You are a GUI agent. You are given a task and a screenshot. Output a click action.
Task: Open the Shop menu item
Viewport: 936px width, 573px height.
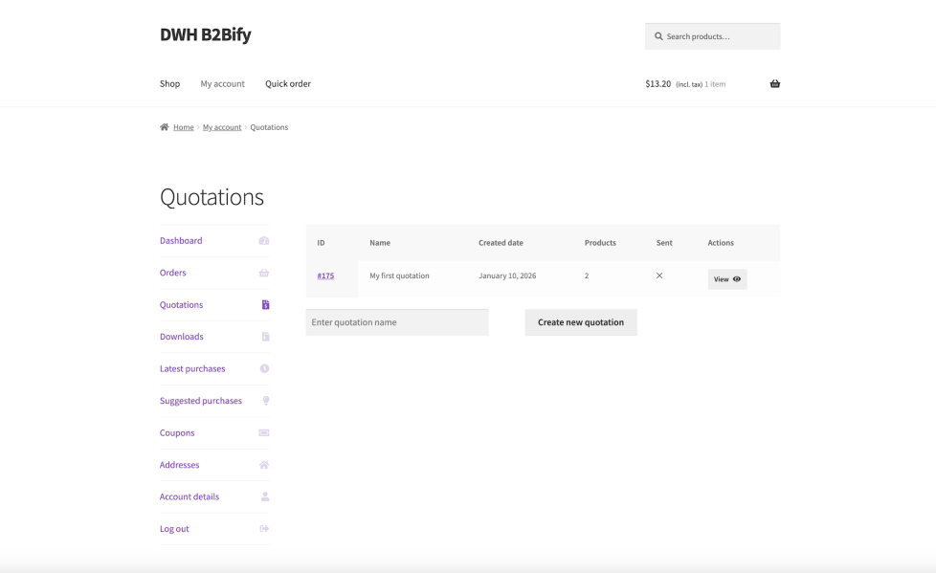pos(169,84)
